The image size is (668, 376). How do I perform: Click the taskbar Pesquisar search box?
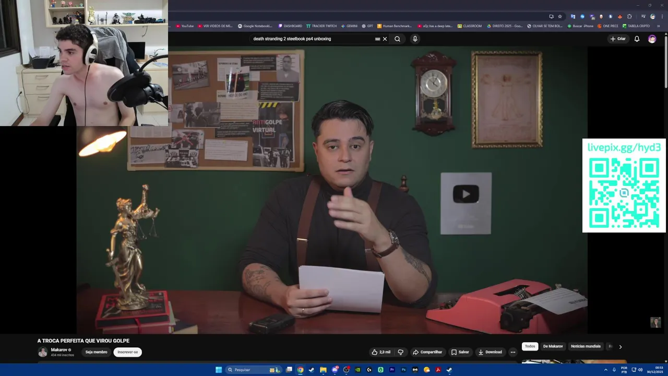coord(253,370)
